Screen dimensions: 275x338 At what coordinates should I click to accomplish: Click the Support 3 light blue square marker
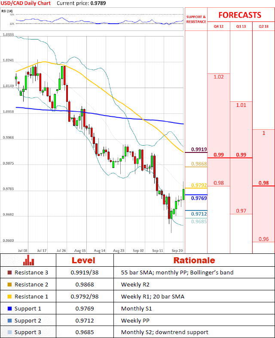[x=10, y=332]
